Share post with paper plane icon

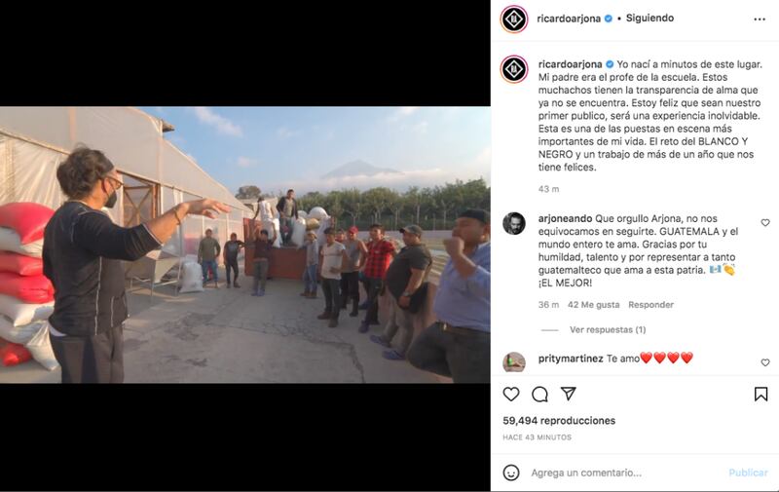click(x=568, y=394)
